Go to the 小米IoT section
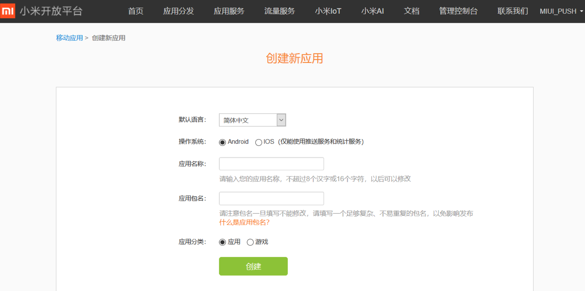 (x=328, y=11)
